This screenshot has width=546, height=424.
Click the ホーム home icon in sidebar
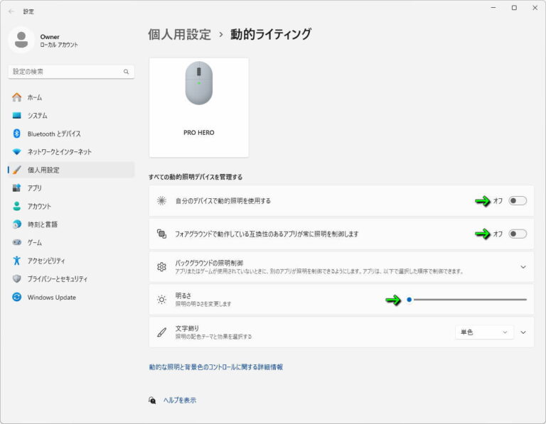coord(17,97)
